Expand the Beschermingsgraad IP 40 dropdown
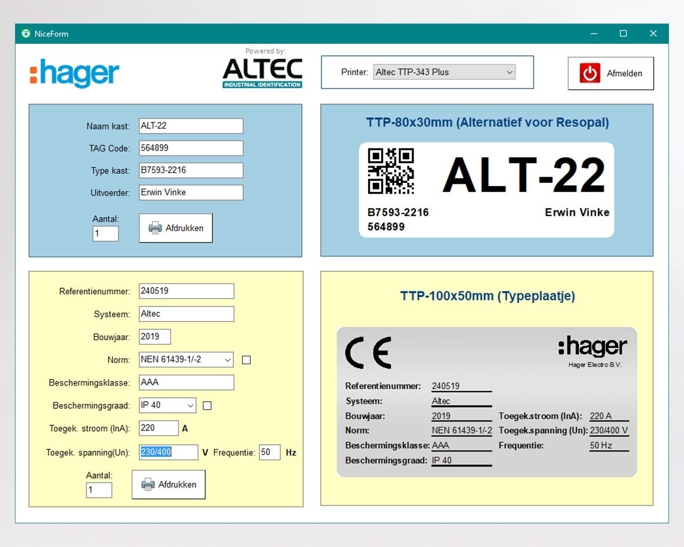The height and width of the screenshot is (547, 684). pos(190,406)
